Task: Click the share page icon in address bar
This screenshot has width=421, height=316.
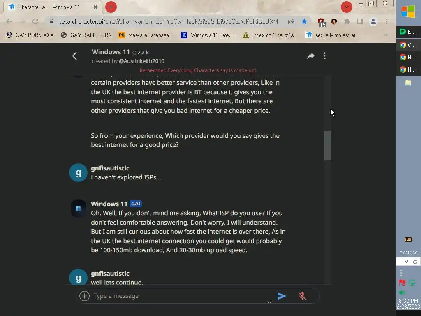Action: (291, 21)
